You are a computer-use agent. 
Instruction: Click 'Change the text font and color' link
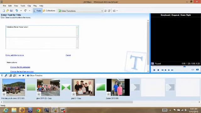(x=22, y=72)
